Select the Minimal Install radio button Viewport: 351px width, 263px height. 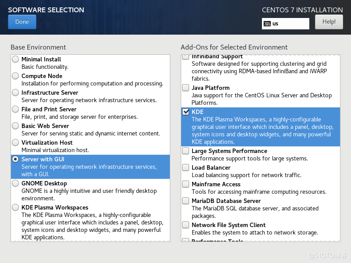(16, 59)
